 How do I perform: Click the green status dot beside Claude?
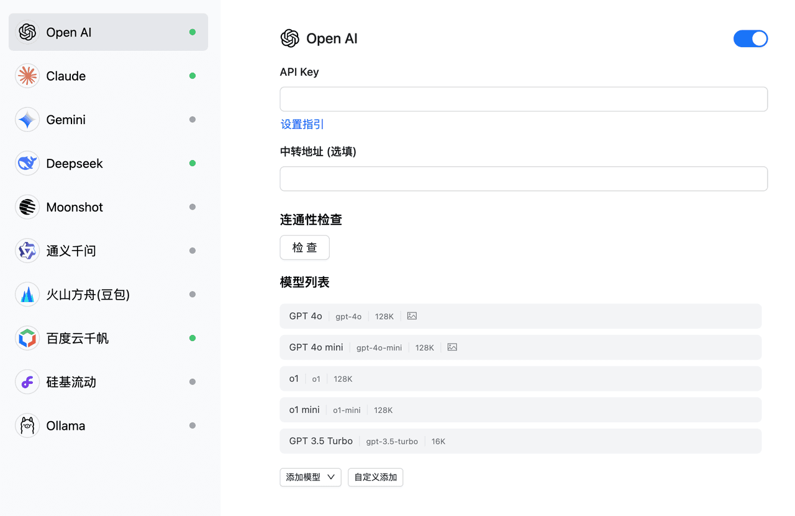(193, 76)
